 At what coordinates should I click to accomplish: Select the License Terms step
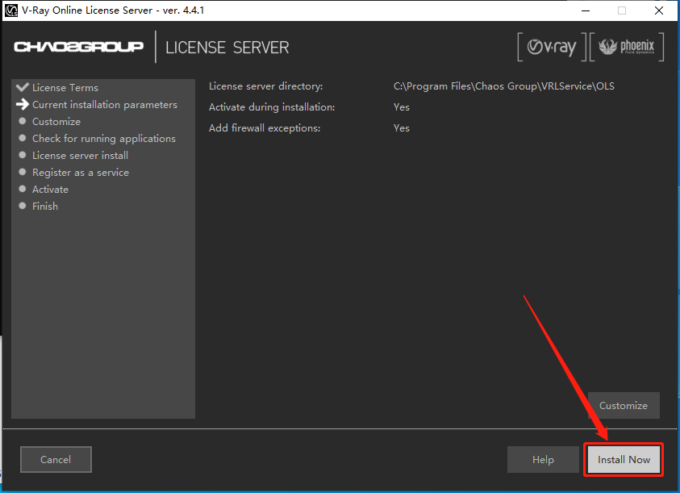[x=65, y=88]
